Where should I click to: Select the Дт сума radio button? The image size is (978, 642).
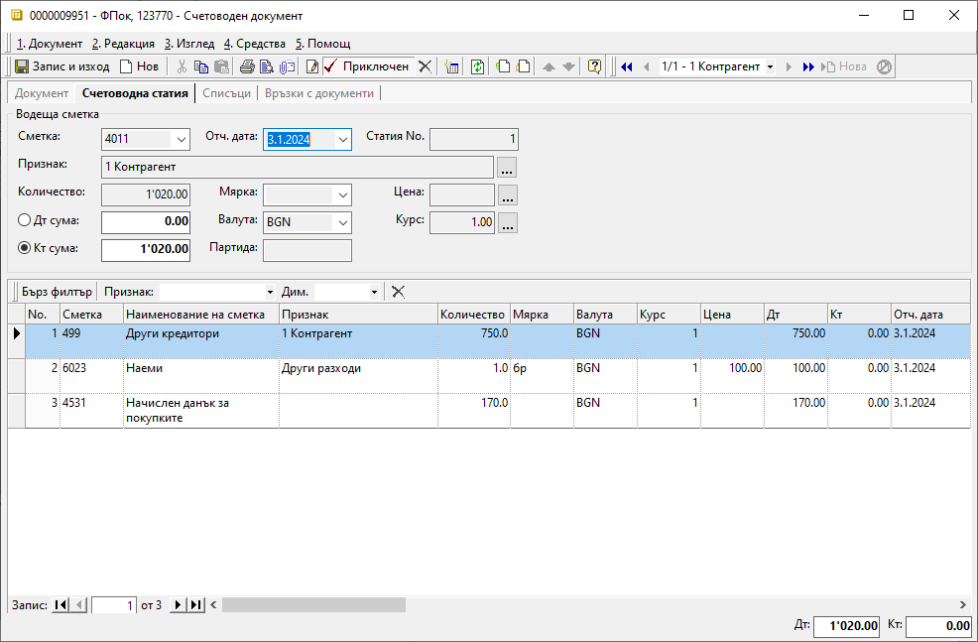pos(25,221)
